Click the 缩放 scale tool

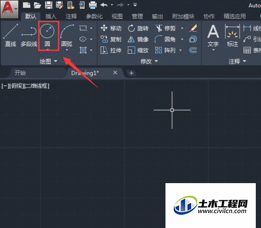[x=138, y=51]
